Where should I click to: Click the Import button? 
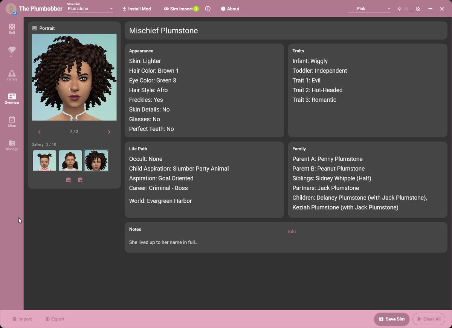tap(22, 319)
